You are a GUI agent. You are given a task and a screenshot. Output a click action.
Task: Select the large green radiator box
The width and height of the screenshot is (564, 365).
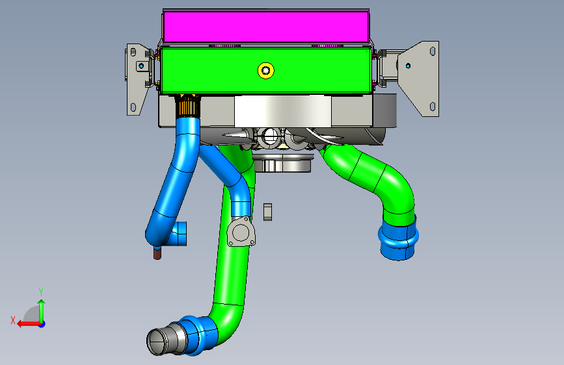pos(266,70)
